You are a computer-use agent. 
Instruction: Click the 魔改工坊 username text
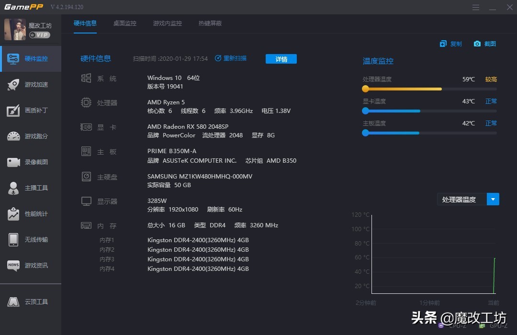[40, 25]
